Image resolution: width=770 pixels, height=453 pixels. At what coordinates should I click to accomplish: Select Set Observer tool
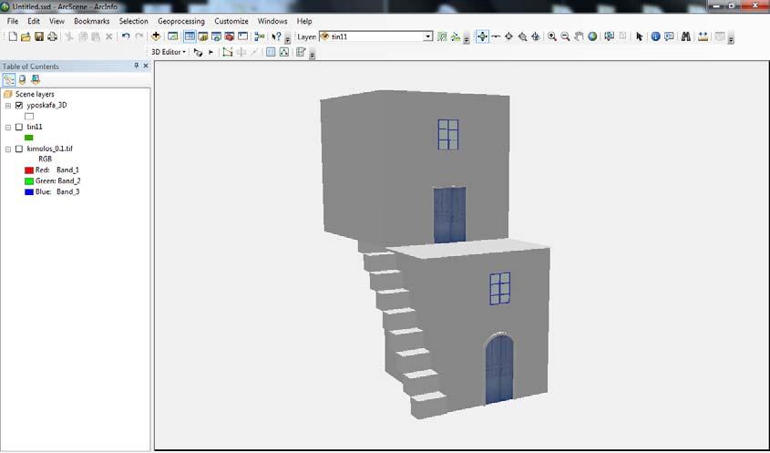pos(536,36)
